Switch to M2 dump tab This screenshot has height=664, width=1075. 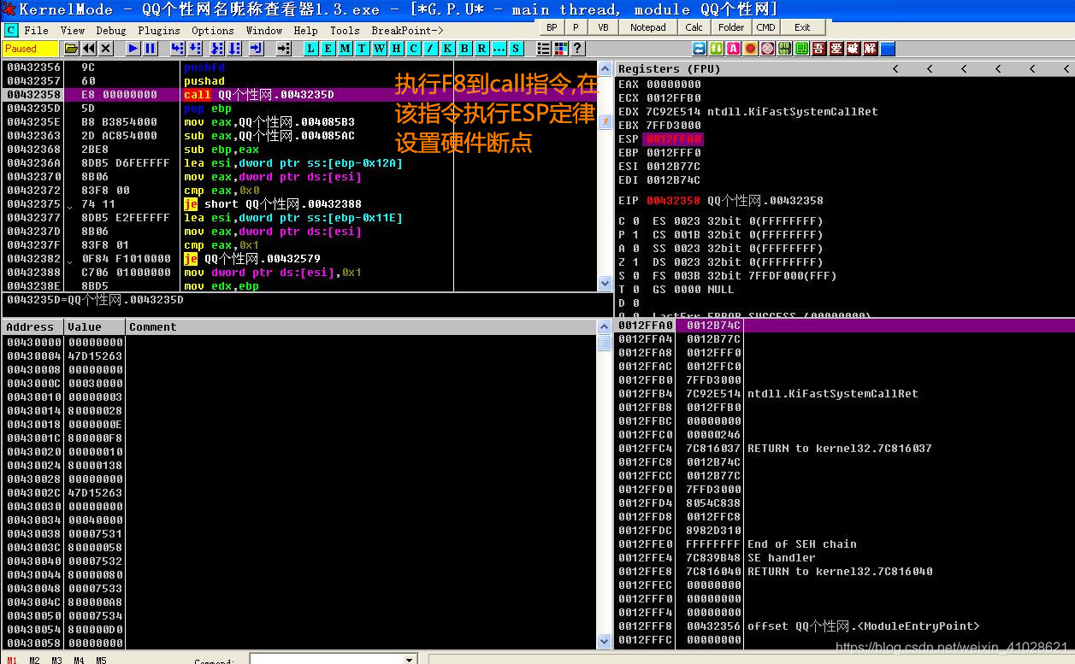[34, 660]
